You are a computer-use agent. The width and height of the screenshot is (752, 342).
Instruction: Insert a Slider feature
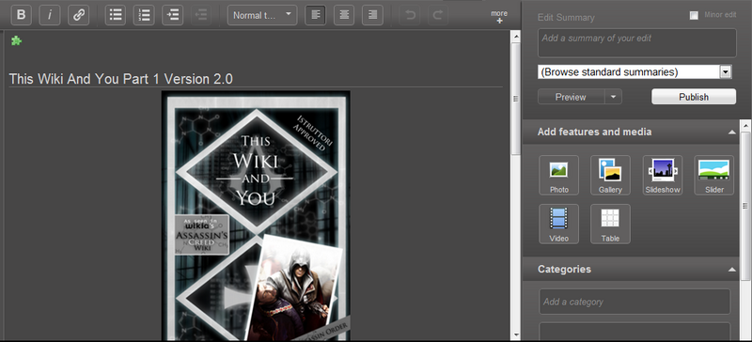pyautogui.click(x=714, y=175)
